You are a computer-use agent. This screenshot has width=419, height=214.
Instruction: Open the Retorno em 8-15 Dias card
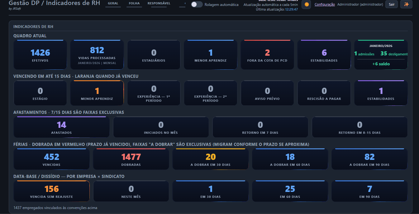tap(359, 127)
